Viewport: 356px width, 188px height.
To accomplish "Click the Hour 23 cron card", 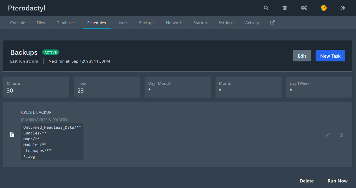I will (107, 87).
